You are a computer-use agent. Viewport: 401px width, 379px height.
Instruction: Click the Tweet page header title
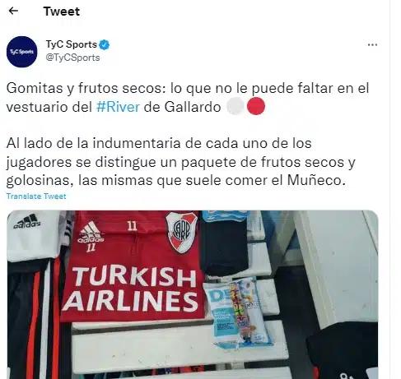(62, 12)
